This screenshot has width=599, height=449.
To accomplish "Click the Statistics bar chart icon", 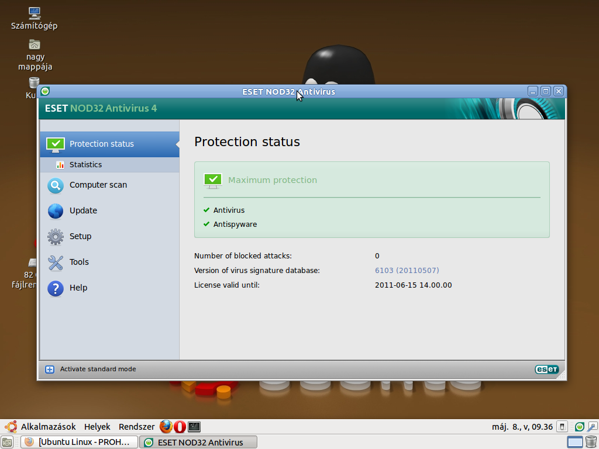I will click(60, 165).
